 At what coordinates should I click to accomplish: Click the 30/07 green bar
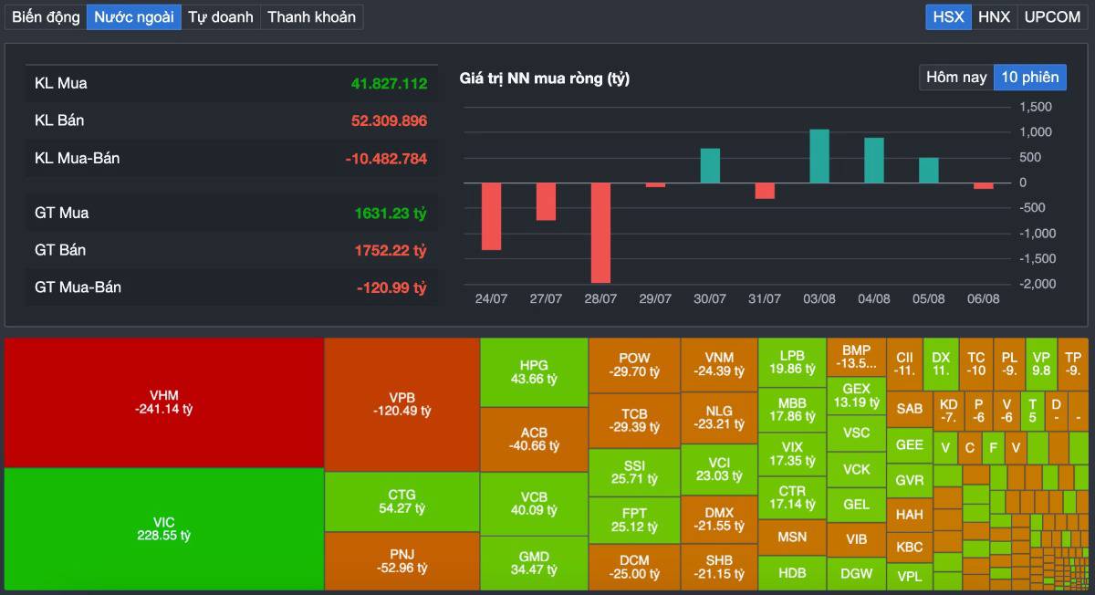pos(710,165)
